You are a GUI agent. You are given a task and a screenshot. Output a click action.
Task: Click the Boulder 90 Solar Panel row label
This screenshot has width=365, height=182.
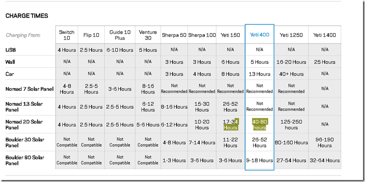(x=25, y=160)
